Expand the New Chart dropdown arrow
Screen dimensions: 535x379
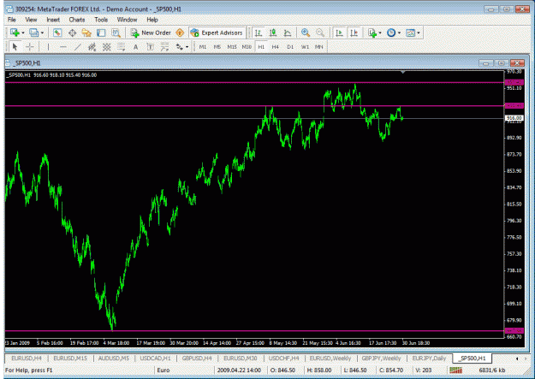coord(23,33)
